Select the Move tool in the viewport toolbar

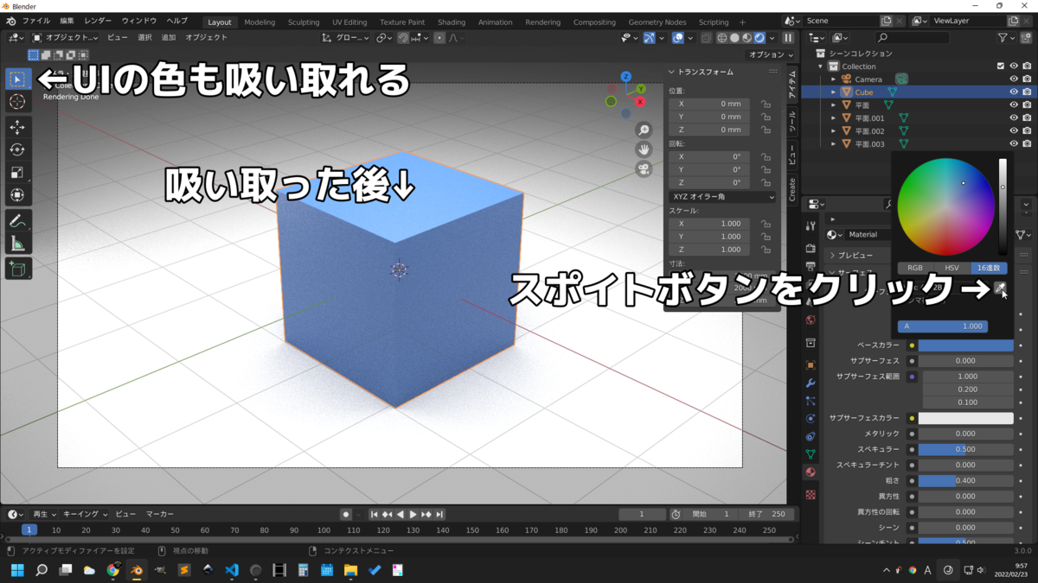pos(18,125)
